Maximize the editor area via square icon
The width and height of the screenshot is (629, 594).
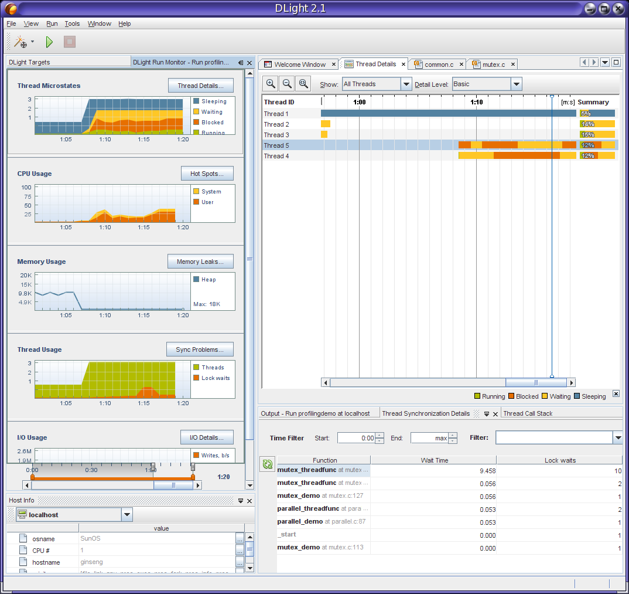(x=616, y=62)
